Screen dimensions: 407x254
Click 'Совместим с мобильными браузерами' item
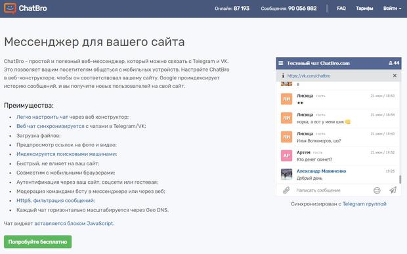[x=66, y=173]
